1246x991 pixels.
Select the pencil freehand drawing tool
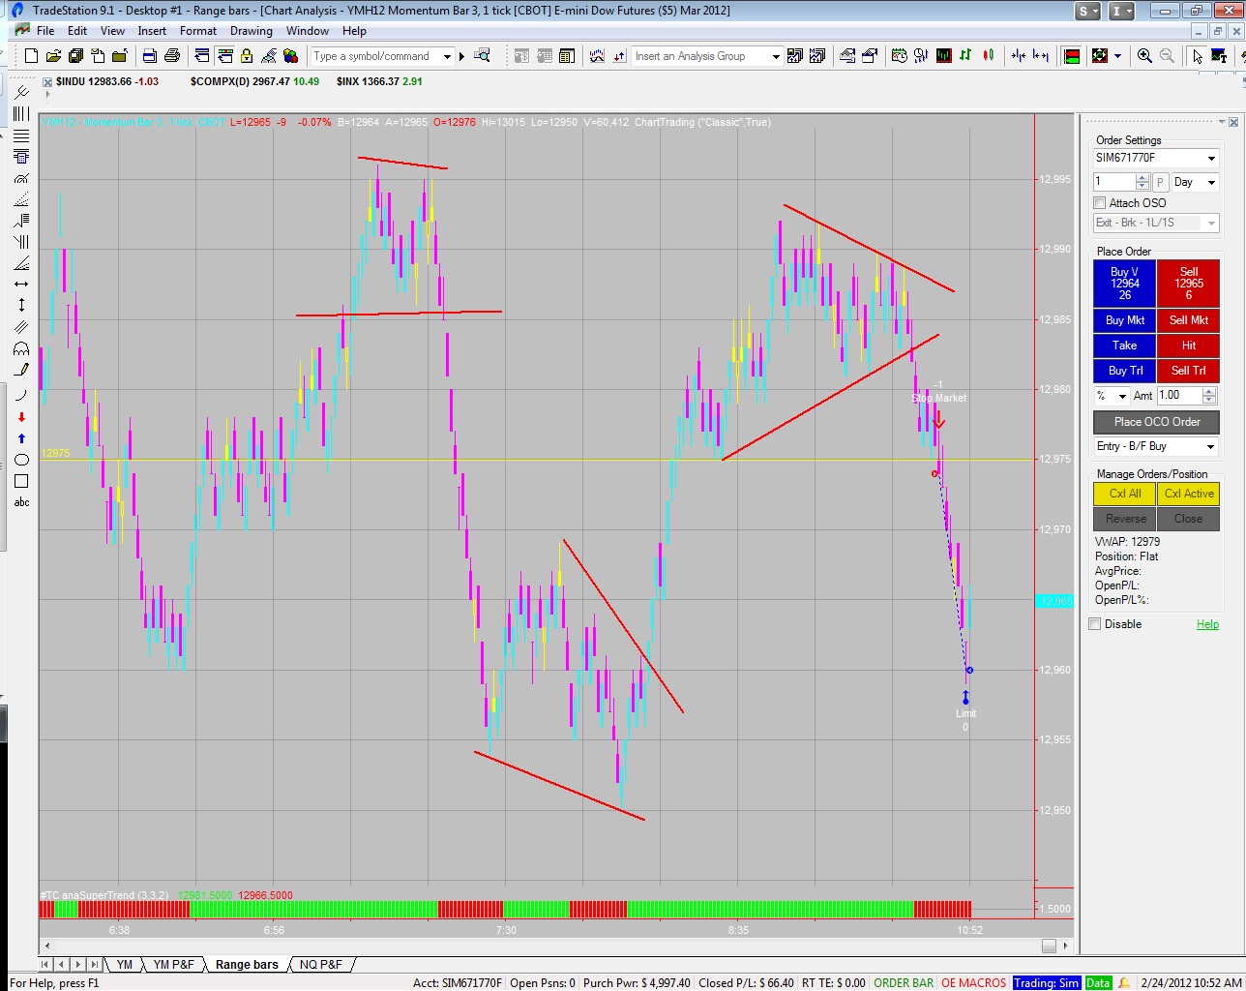coord(21,370)
